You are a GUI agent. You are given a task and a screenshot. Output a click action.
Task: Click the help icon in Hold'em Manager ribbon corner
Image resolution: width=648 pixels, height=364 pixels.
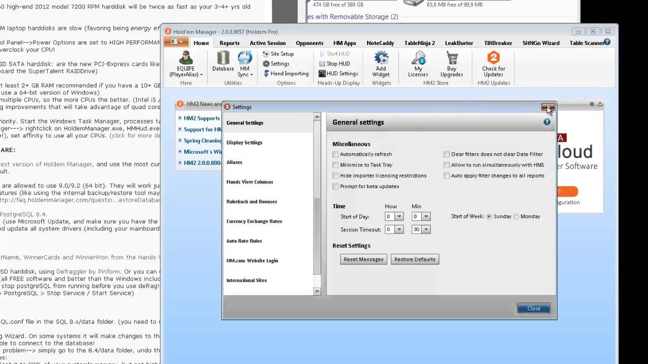[606, 42]
